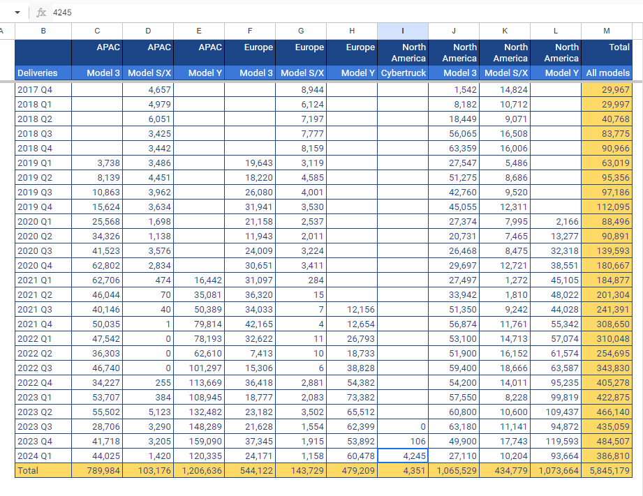Click cell 119,593 in North America Model Y
The image size is (643, 496).
click(x=556, y=442)
